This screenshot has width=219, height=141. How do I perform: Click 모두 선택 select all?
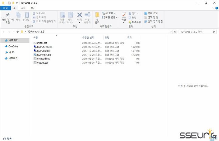pyautogui.click(x=151, y=13)
